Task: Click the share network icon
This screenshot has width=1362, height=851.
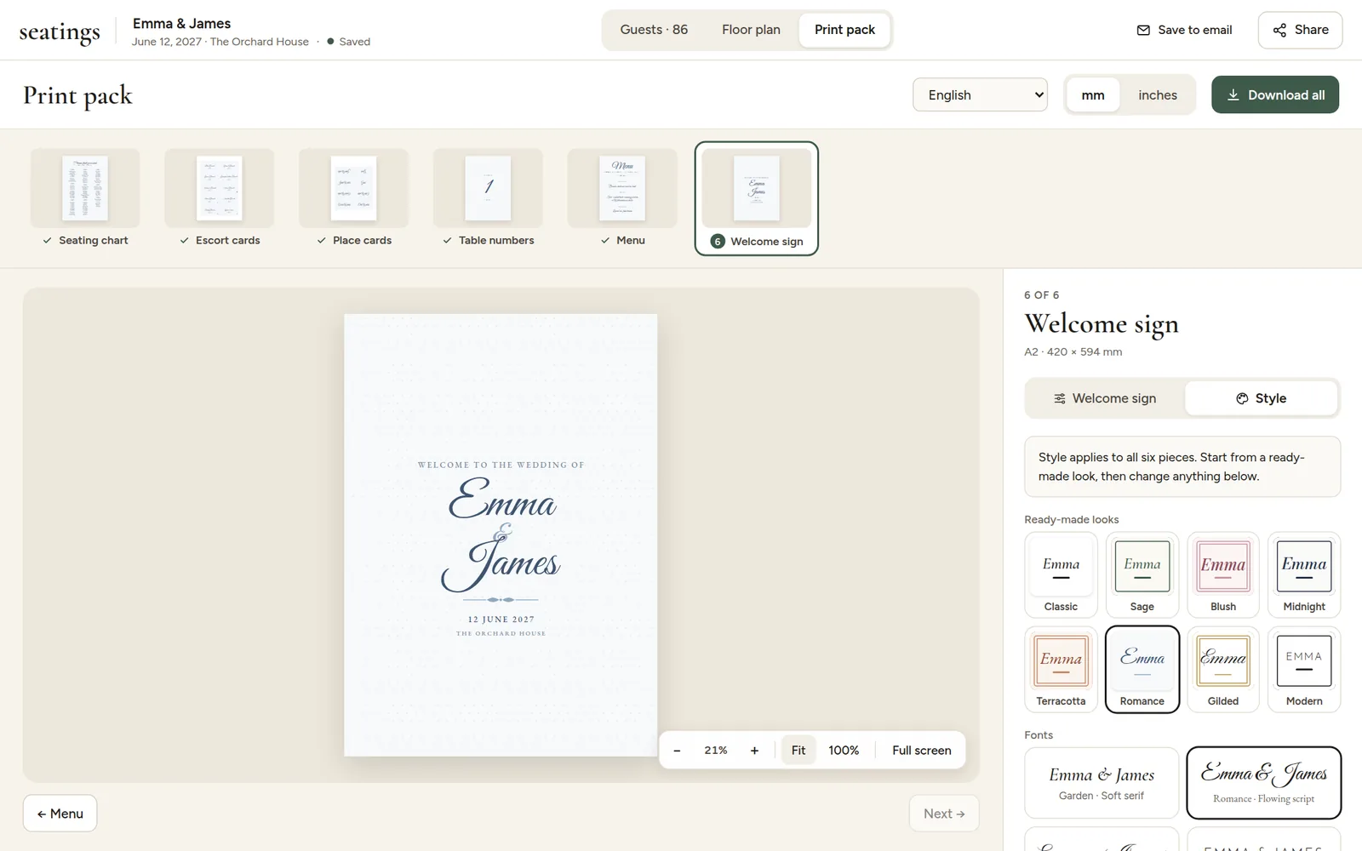Action: (1279, 30)
